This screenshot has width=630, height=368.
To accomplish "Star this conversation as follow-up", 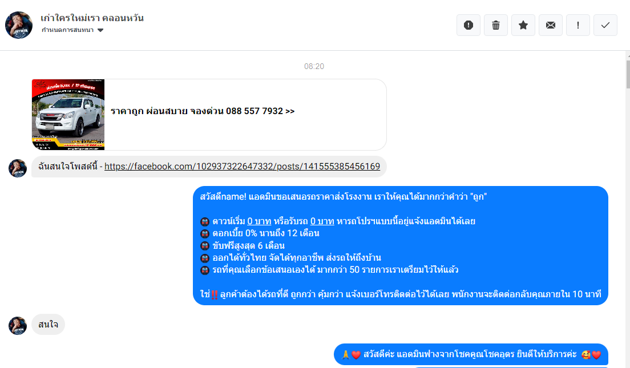I will [523, 25].
